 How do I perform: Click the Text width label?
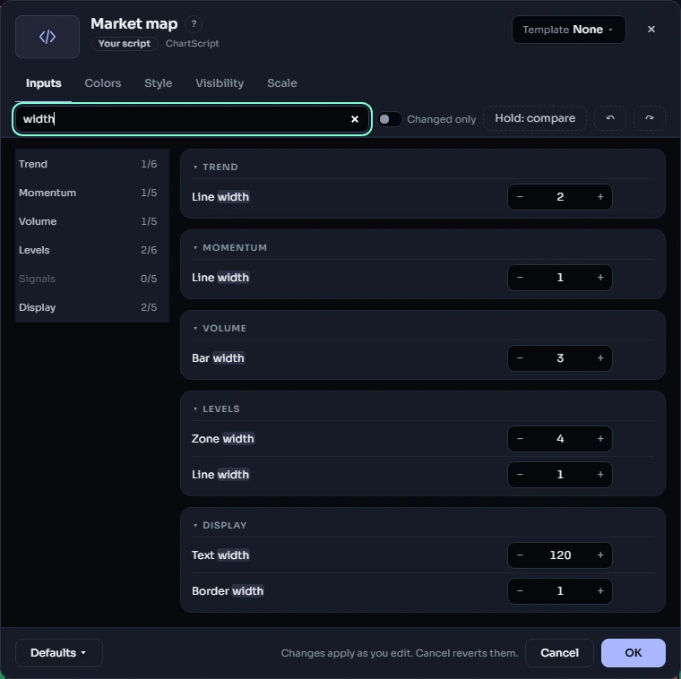[x=220, y=554]
